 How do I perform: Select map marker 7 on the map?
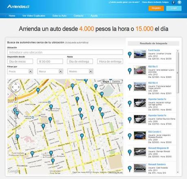[x=77, y=99]
